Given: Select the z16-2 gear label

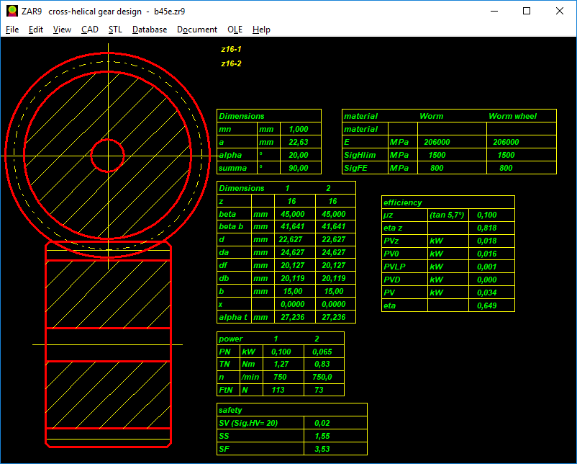Looking at the screenshot, I should tap(231, 63).
